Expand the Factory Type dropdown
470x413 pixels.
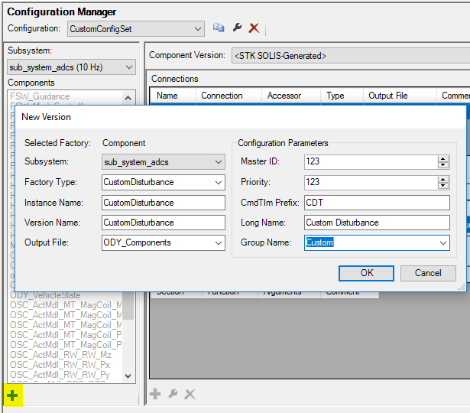(219, 183)
